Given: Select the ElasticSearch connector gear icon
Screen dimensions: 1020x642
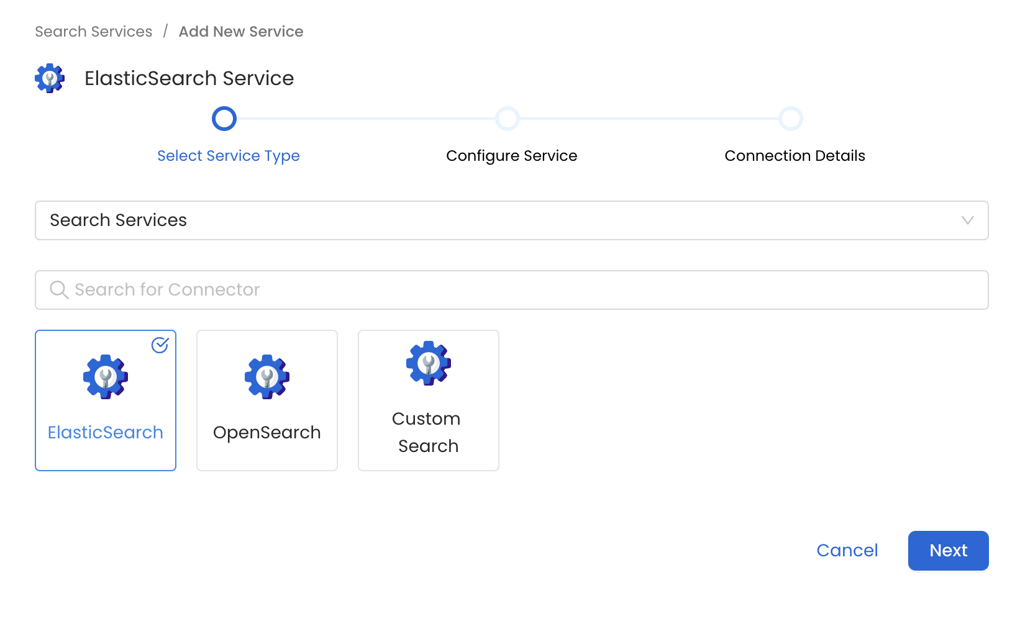Looking at the screenshot, I should pyautogui.click(x=106, y=376).
